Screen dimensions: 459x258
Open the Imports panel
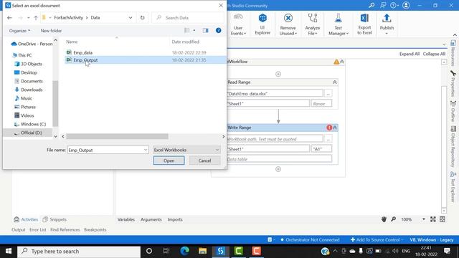tap(175, 219)
